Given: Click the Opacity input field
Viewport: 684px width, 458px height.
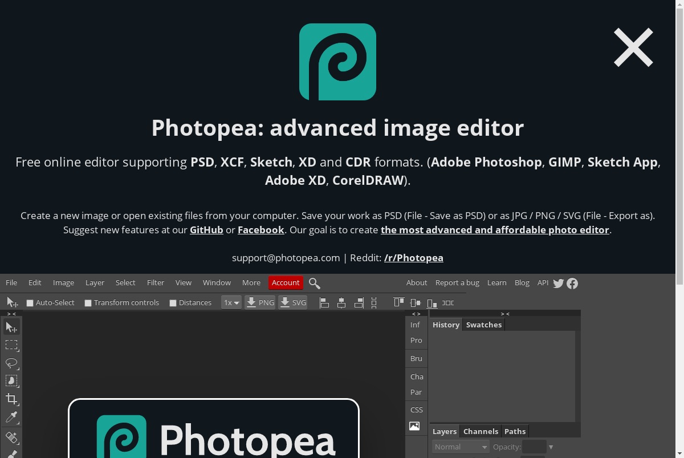Looking at the screenshot, I should click(x=534, y=447).
